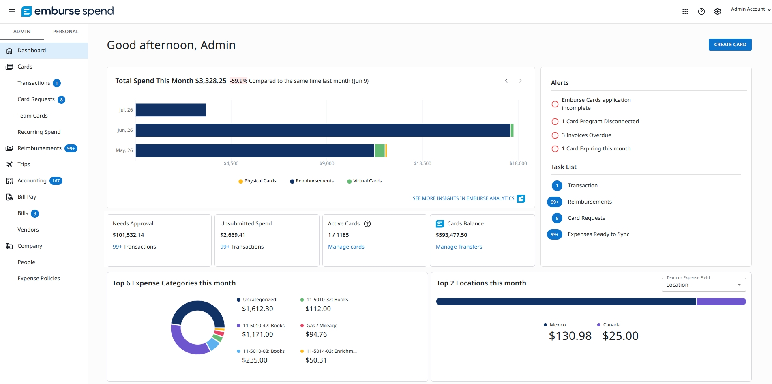Click the help question mark icon in header

[x=701, y=11]
